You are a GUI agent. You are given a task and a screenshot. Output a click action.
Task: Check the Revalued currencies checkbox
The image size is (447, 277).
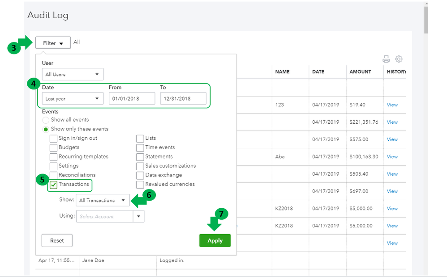[140, 185]
